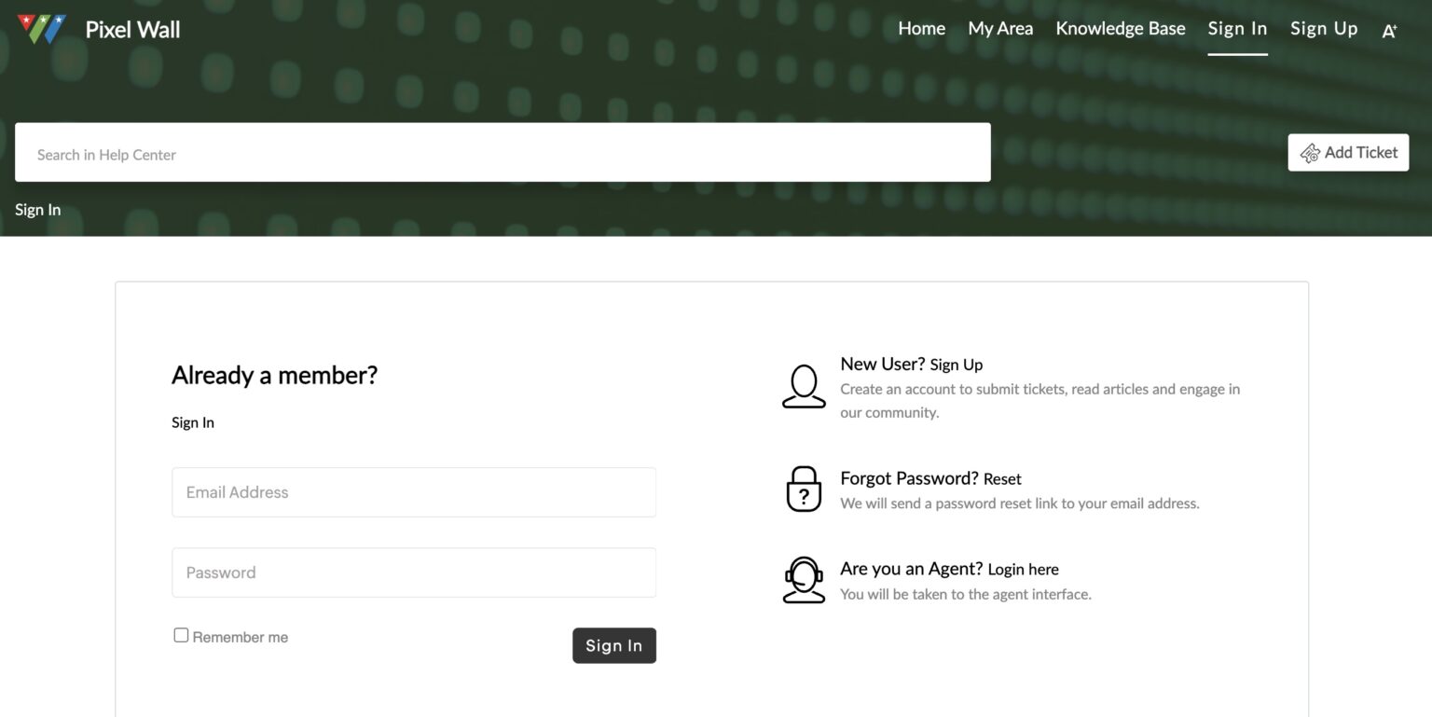Open Sign Up in the navigation bar
The width and height of the screenshot is (1432, 717).
click(1324, 29)
